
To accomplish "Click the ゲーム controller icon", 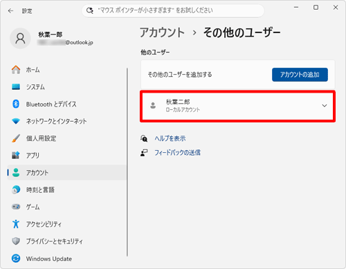I will (16, 207).
